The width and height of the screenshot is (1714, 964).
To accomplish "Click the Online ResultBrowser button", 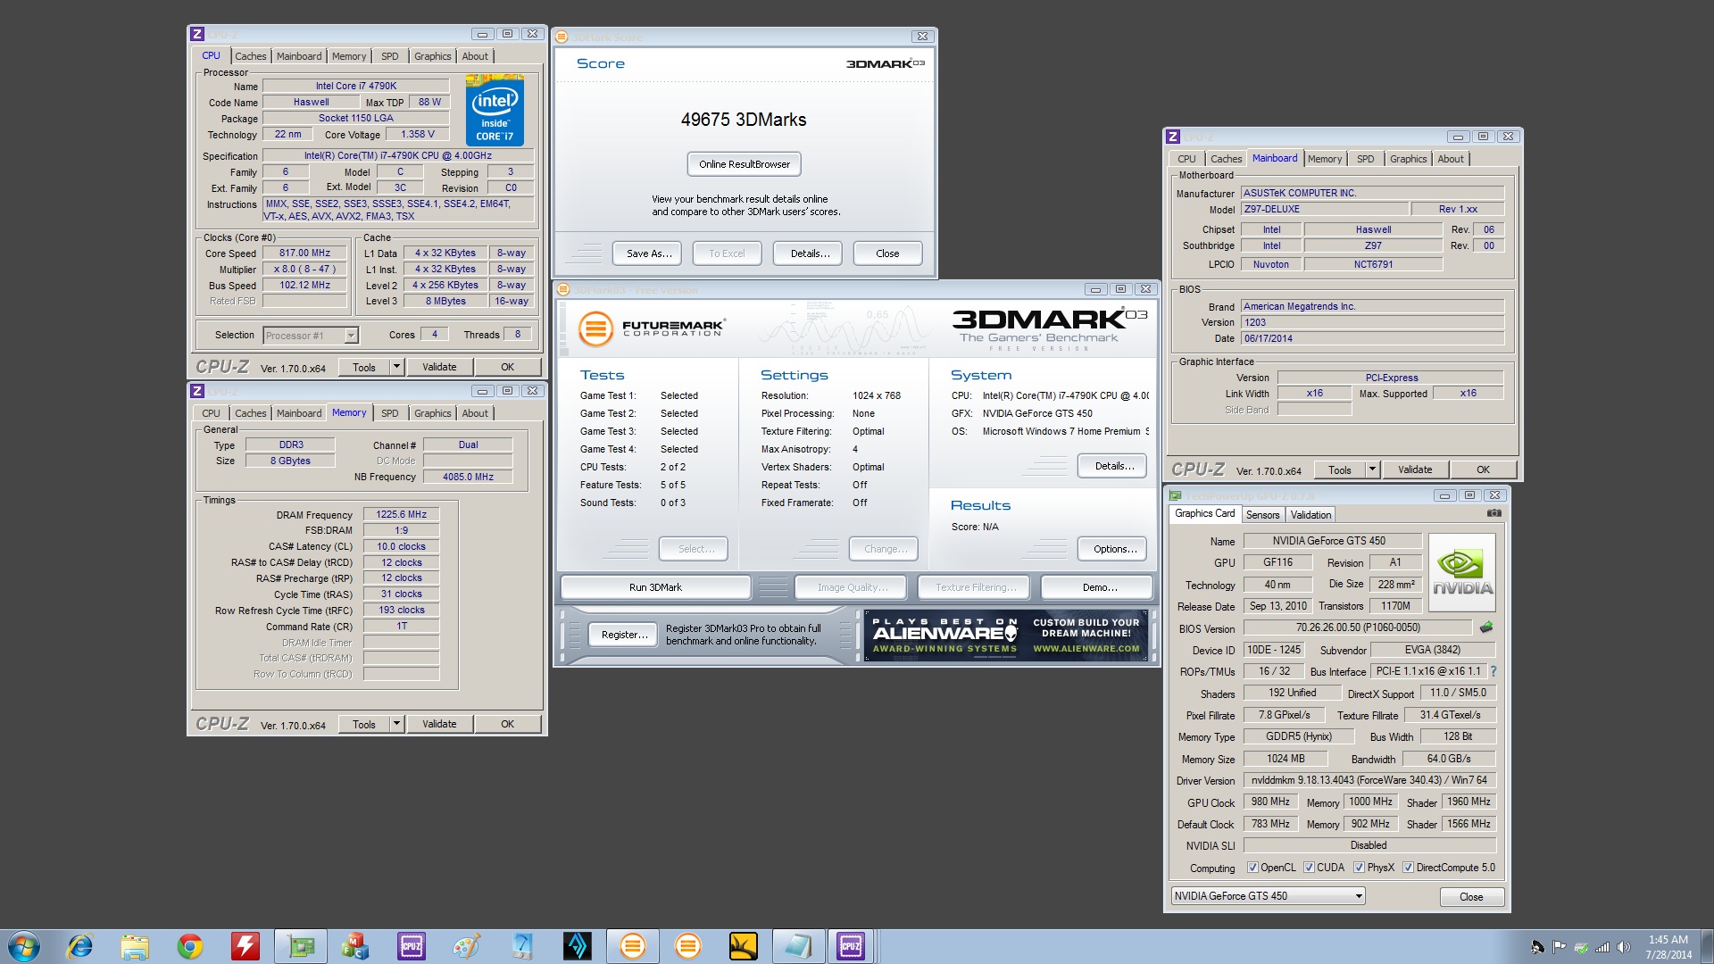I will pyautogui.click(x=745, y=164).
